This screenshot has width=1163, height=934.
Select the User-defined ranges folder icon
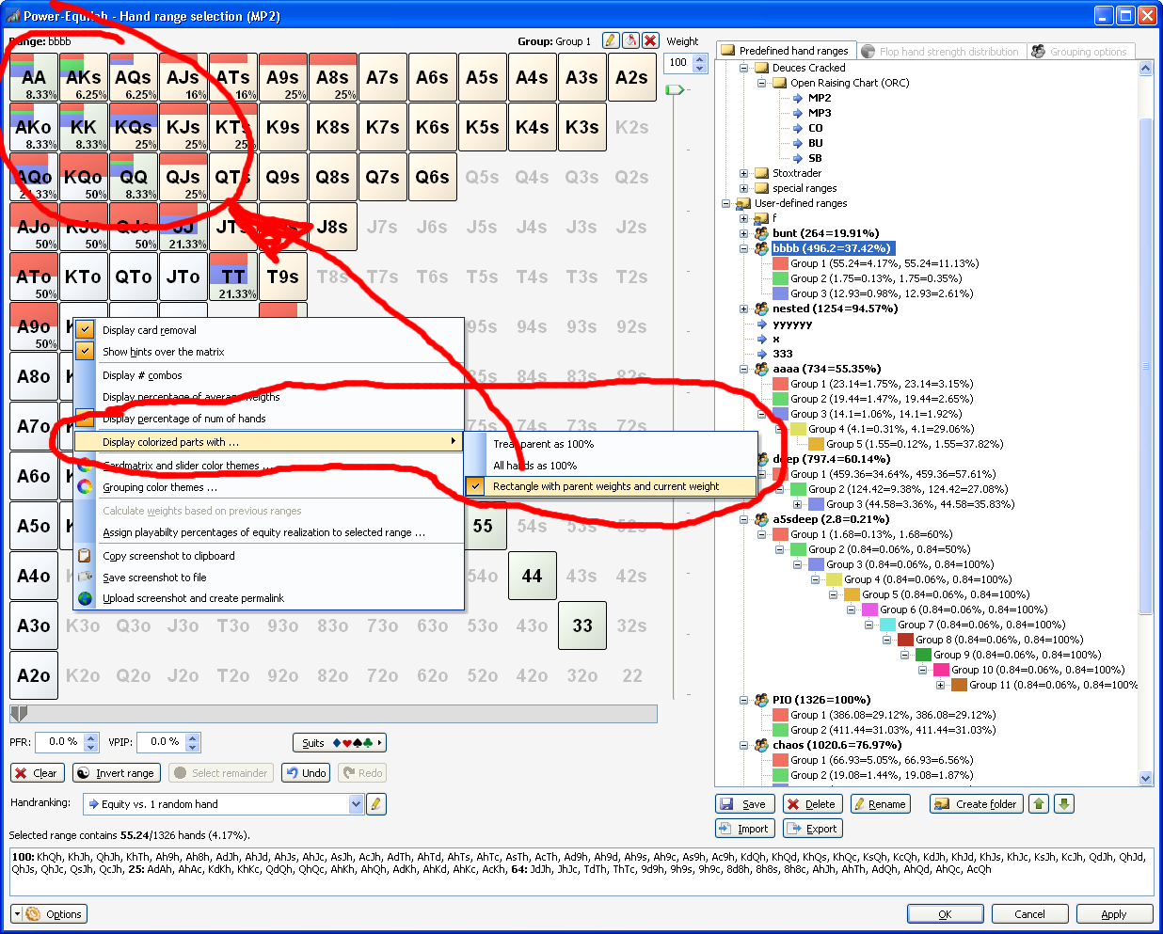743,203
